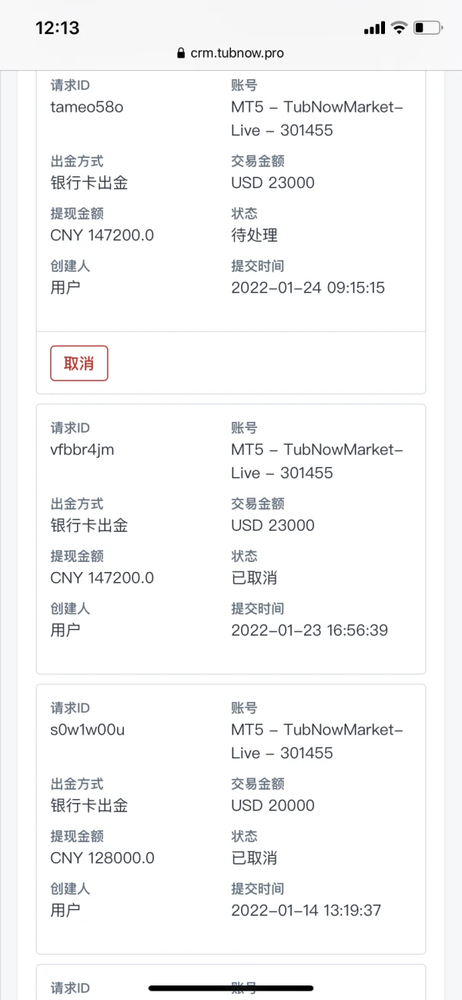Tap 已取消 status in the vfbbr4jm card
The width and height of the screenshot is (462, 1000).
254,578
